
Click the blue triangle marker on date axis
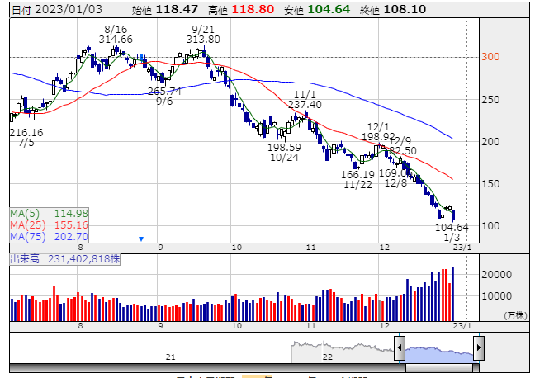click(141, 239)
